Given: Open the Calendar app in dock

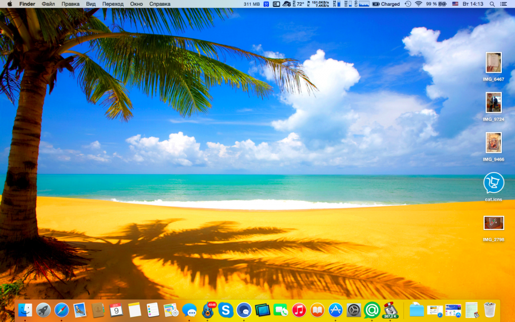Looking at the screenshot, I should tap(116, 310).
